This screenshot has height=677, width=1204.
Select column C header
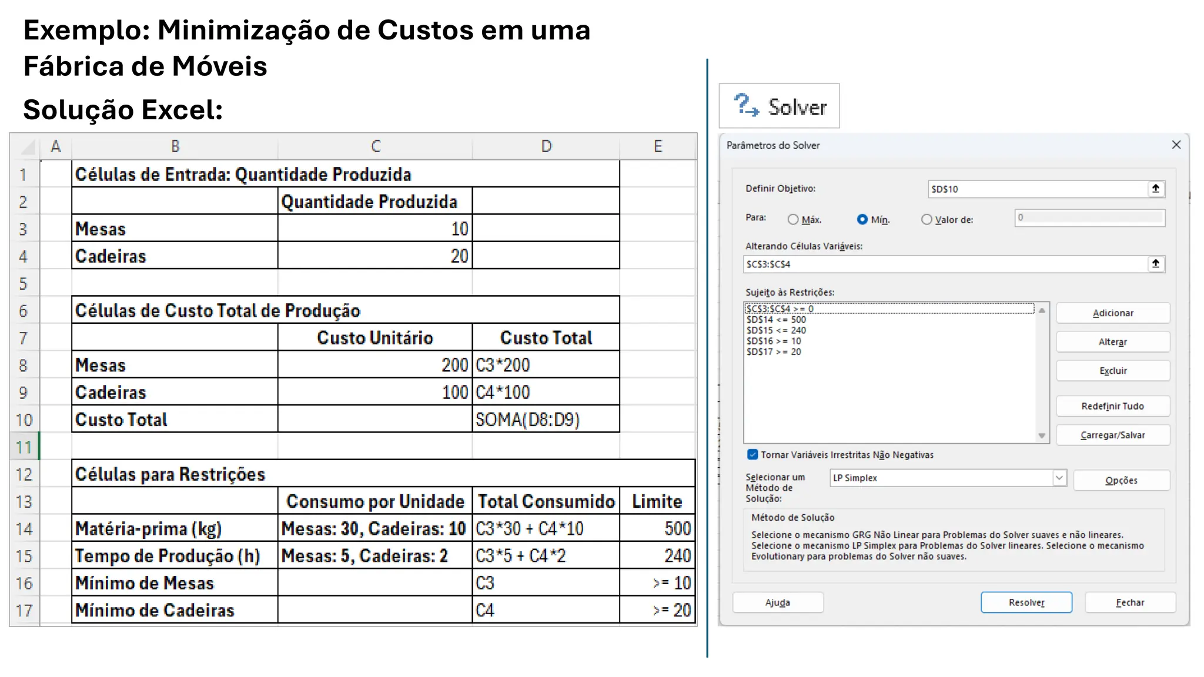[375, 146]
